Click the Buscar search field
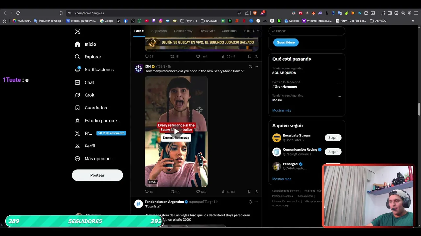The height and width of the screenshot is (236, 421). coord(307,31)
